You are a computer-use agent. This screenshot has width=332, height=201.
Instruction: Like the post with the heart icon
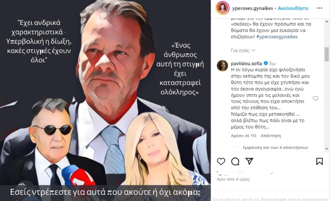(x=221, y=161)
